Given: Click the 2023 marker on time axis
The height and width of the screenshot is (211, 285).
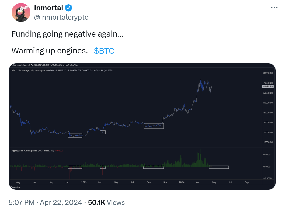Looking at the screenshot, I should click(84, 182).
